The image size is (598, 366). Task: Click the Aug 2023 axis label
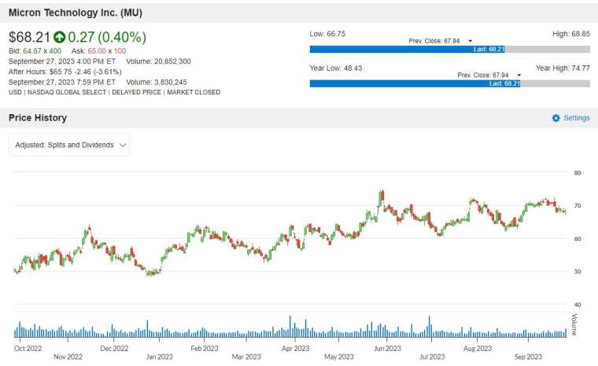[x=478, y=349]
